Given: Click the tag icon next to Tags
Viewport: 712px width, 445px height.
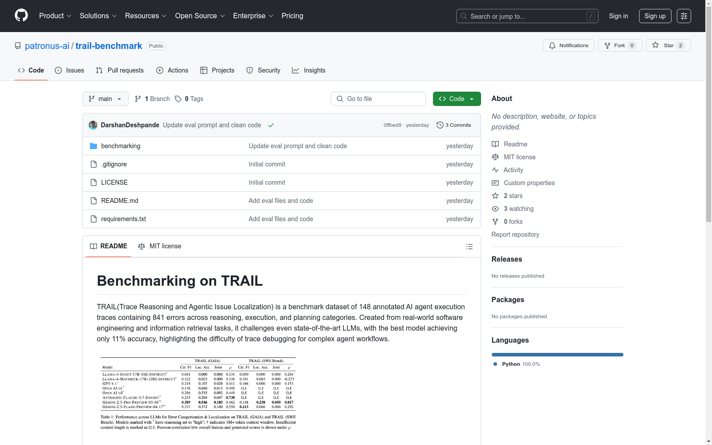Looking at the screenshot, I should point(178,99).
